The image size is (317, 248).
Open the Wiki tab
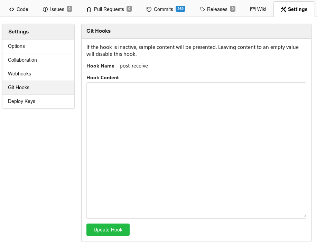[x=258, y=9]
